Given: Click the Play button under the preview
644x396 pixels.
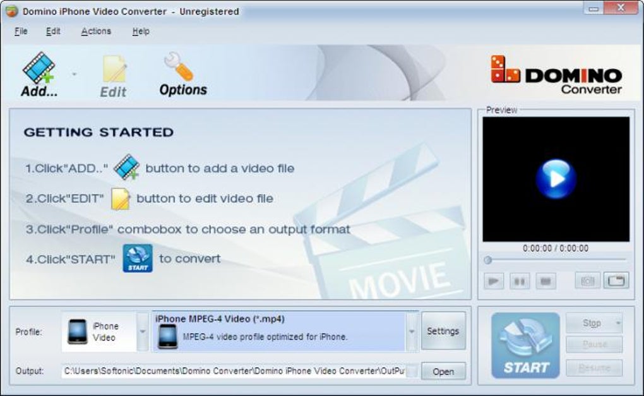Looking at the screenshot, I should pos(493,282).
